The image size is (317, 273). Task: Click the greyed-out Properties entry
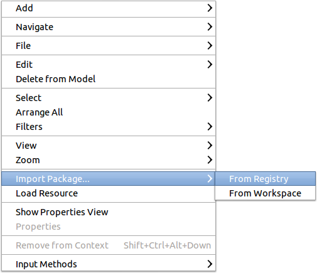[x=109, y=227]
